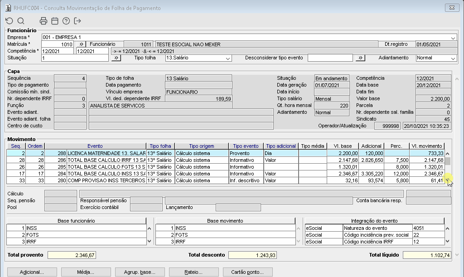The height and width of the screenshot is (277, 464).
Task: Expand the Empresa dropdown
Action: point(453,38)
